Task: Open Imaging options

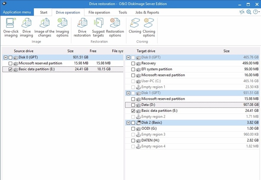Action: 62,27
